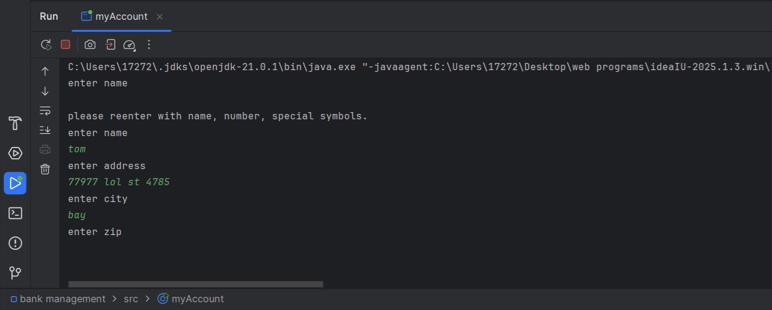This screenshot has width=772, height=310.
Task: Toggle the Run tool window button
Action: point(15,183)
